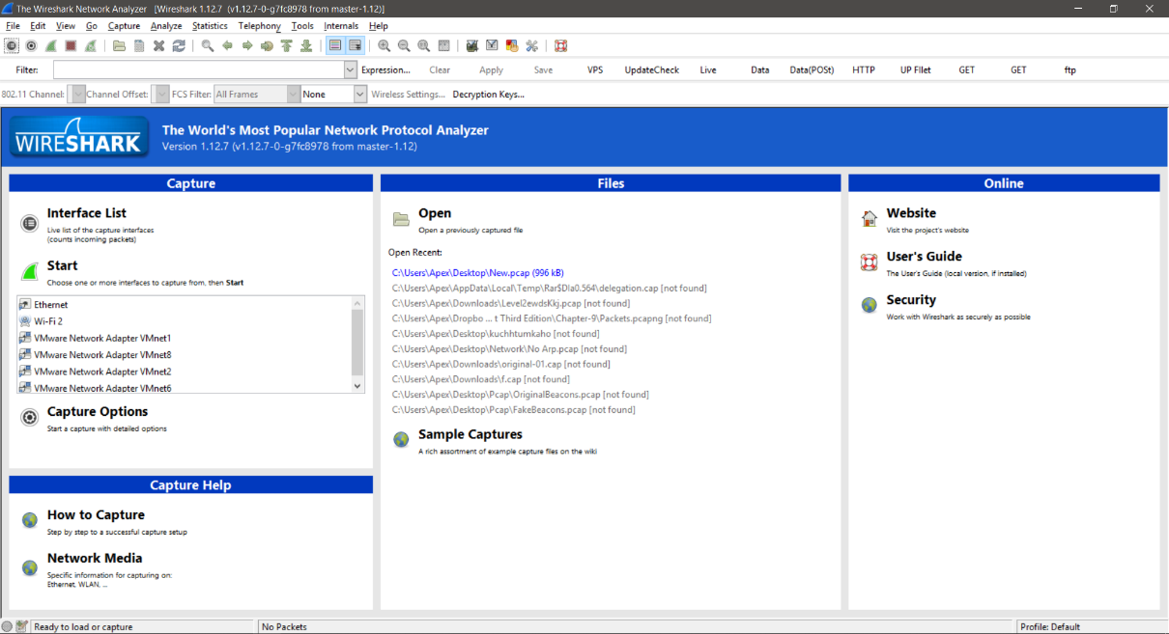Open the Sample Captures wiki link
This screenshot has width=1169, height=634.
(x=470, y=434)
